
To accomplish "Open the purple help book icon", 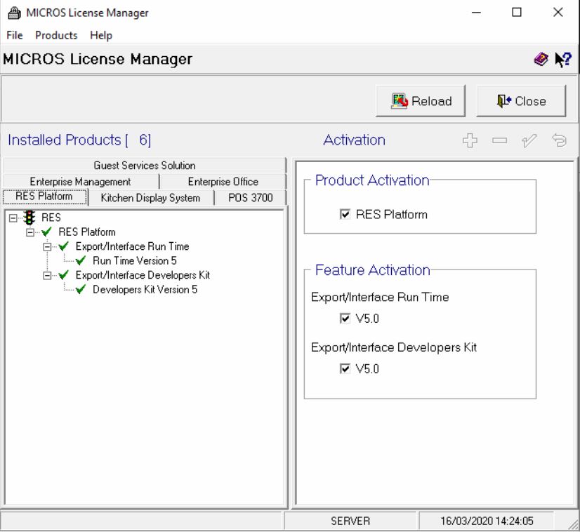I will coord(541,59).
